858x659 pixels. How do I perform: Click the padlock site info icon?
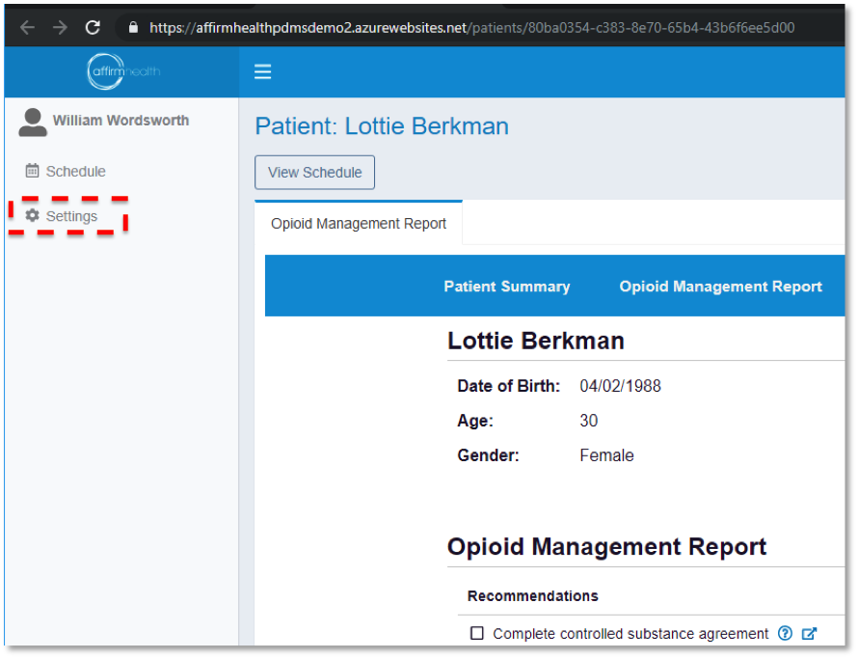134,27
